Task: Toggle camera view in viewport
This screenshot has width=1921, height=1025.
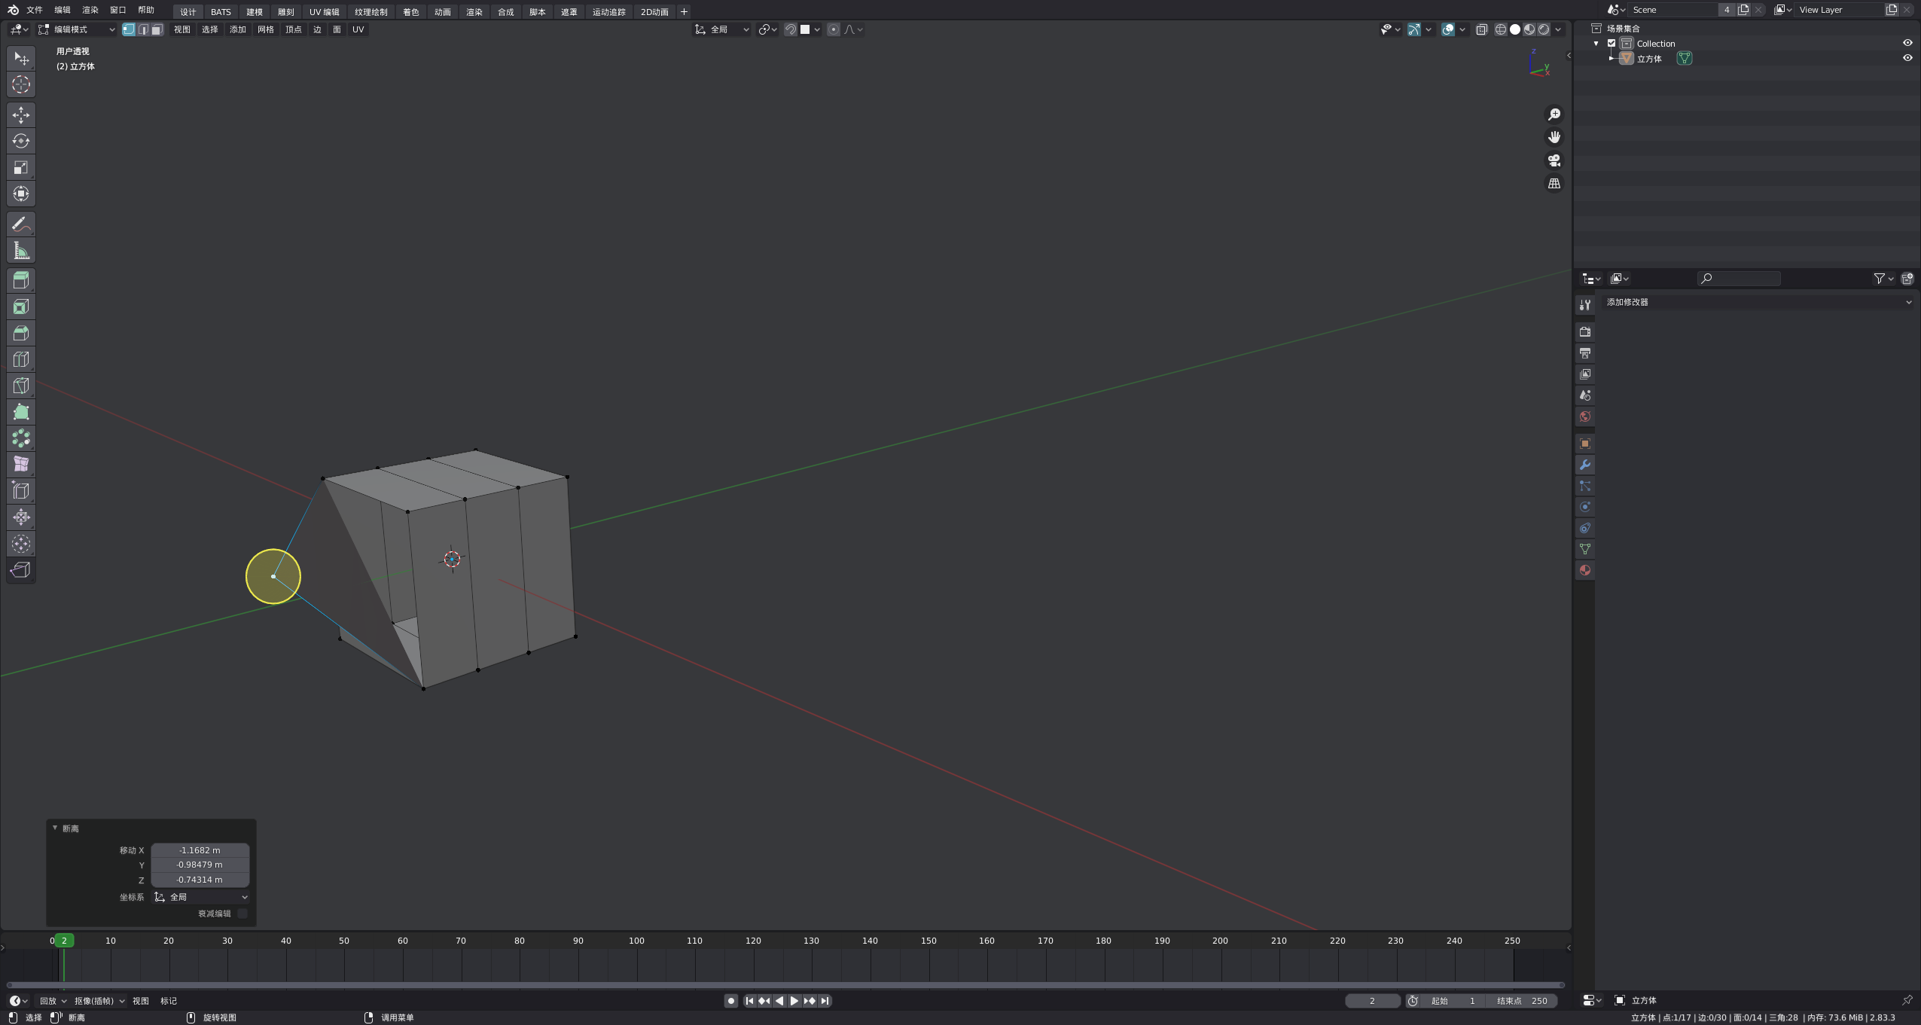Action: [x=1554, y=160]
